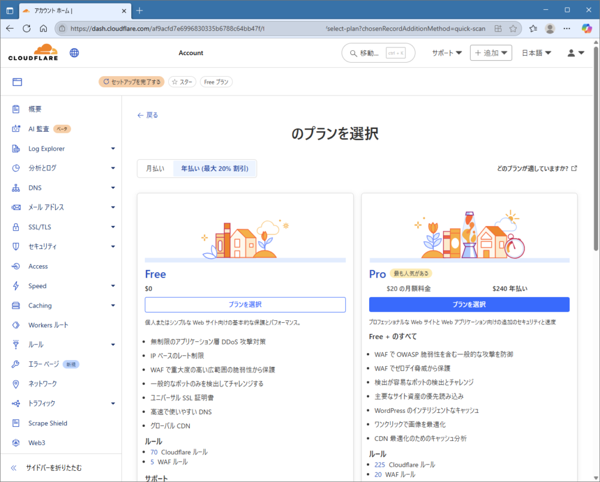Open the 日本語 language dropdown
Screen dimensions: 600x482
click(x=537, y=53)
